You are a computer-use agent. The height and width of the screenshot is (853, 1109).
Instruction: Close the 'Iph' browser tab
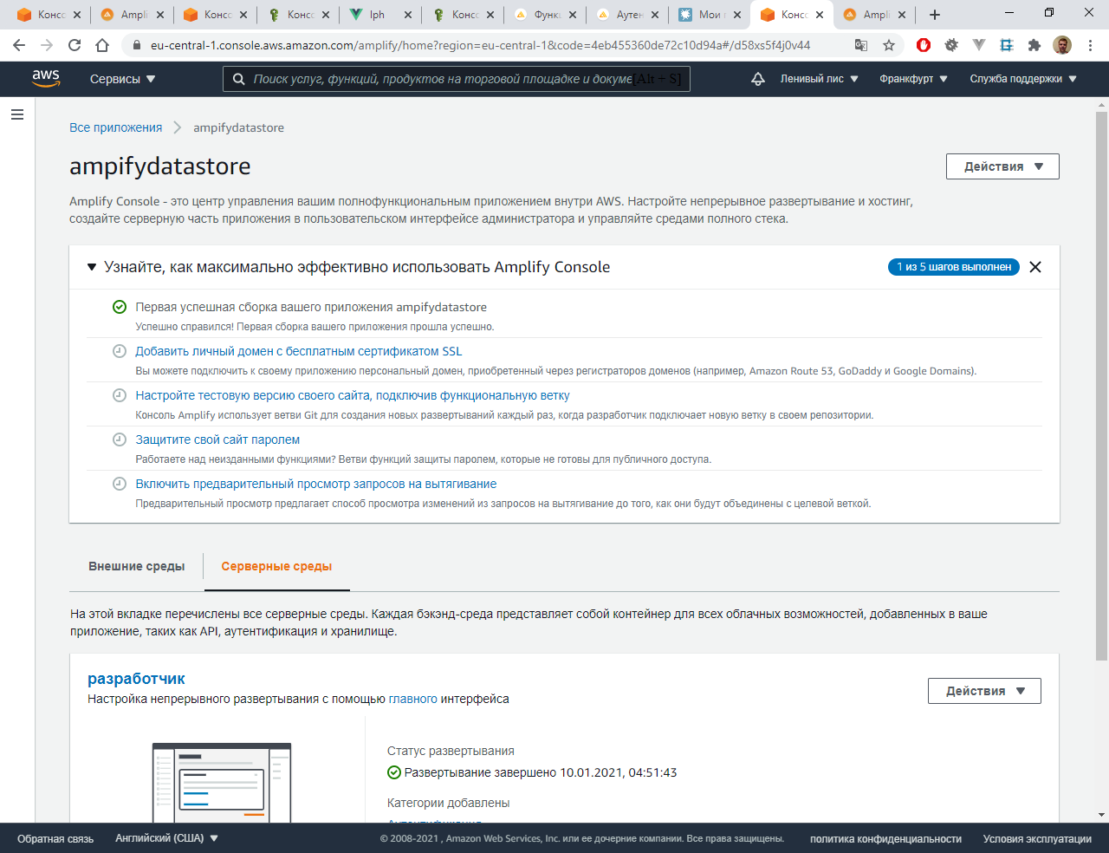tap(408, 15)
